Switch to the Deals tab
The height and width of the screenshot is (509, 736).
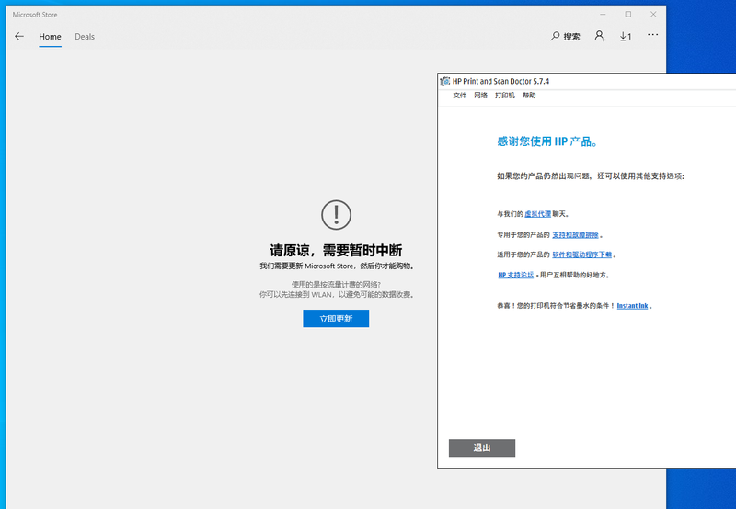click(x=85, y=37)
